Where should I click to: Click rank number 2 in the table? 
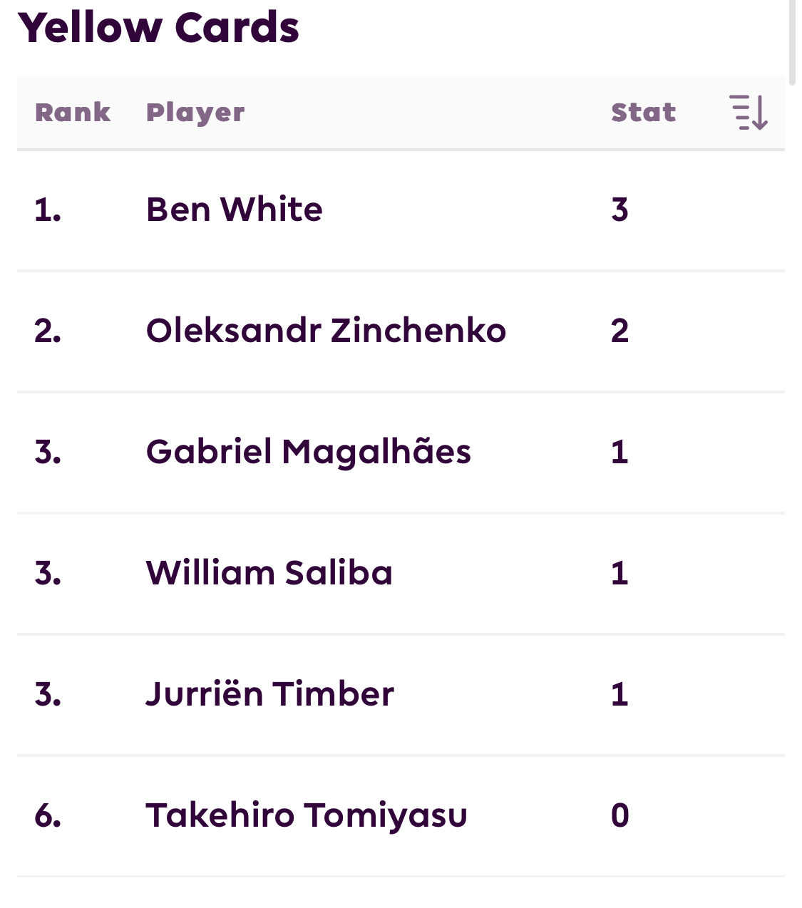48,331
